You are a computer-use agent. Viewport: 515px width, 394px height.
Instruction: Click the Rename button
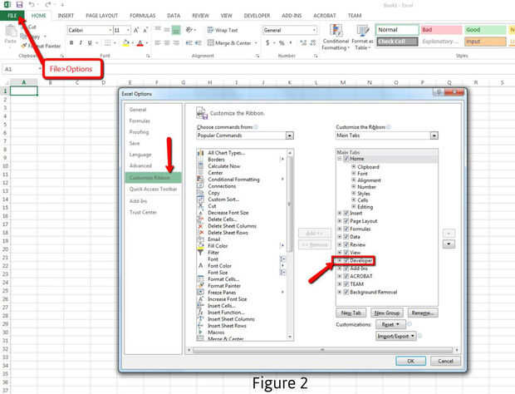coord(423,313)
